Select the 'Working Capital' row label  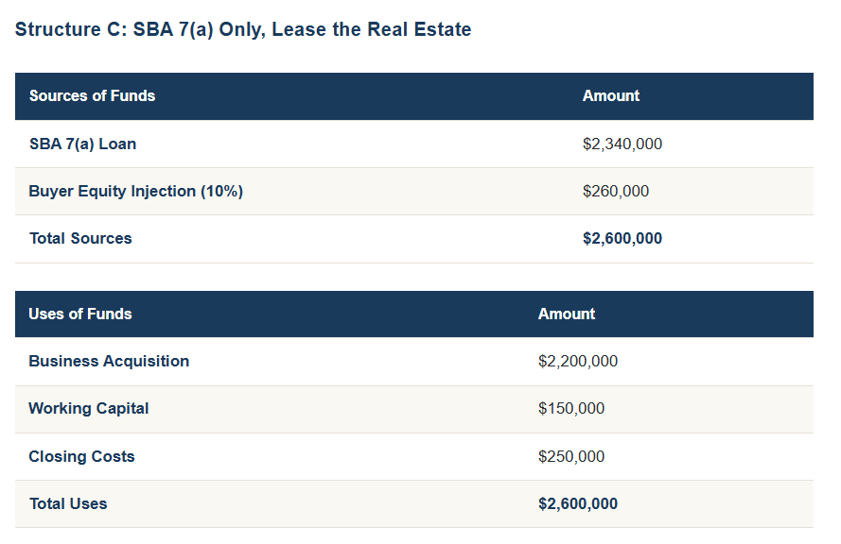[x=89, y=408]
